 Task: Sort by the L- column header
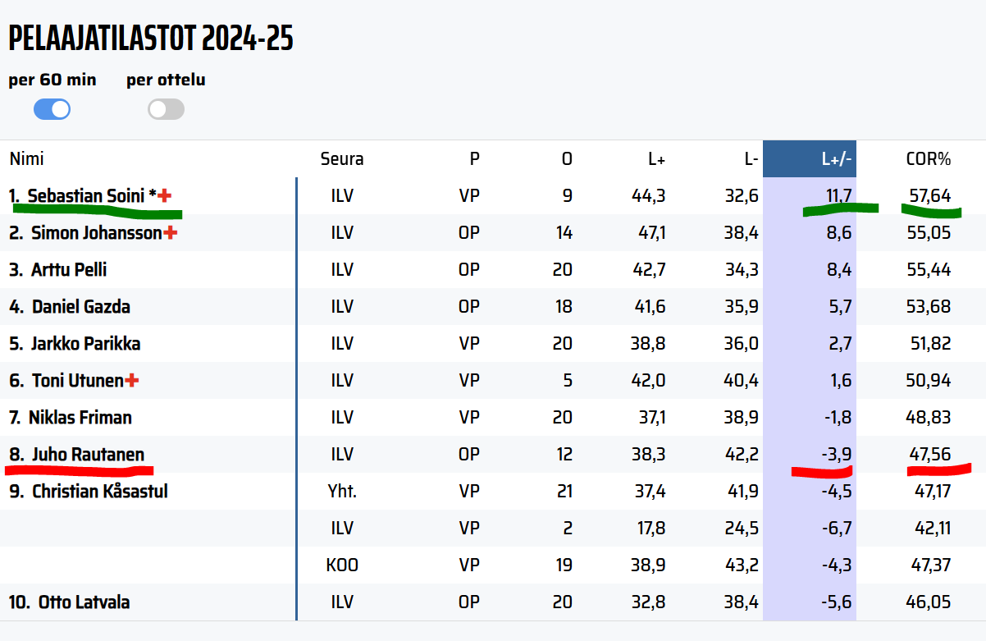coord(751,159)
